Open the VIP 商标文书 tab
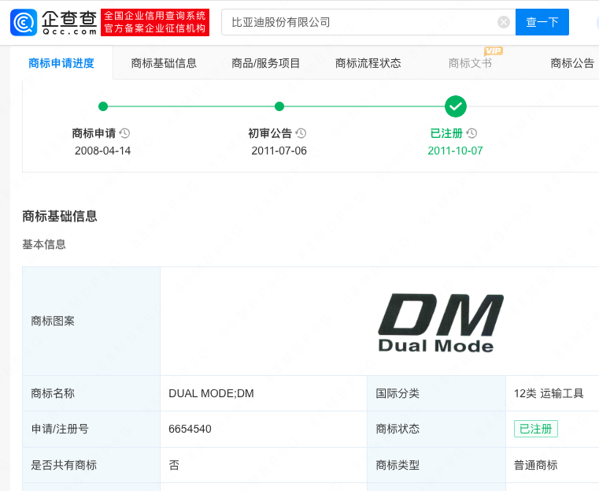 click(470, 63)
